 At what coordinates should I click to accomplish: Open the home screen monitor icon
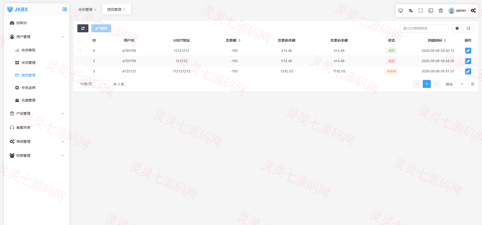[401, 11]
